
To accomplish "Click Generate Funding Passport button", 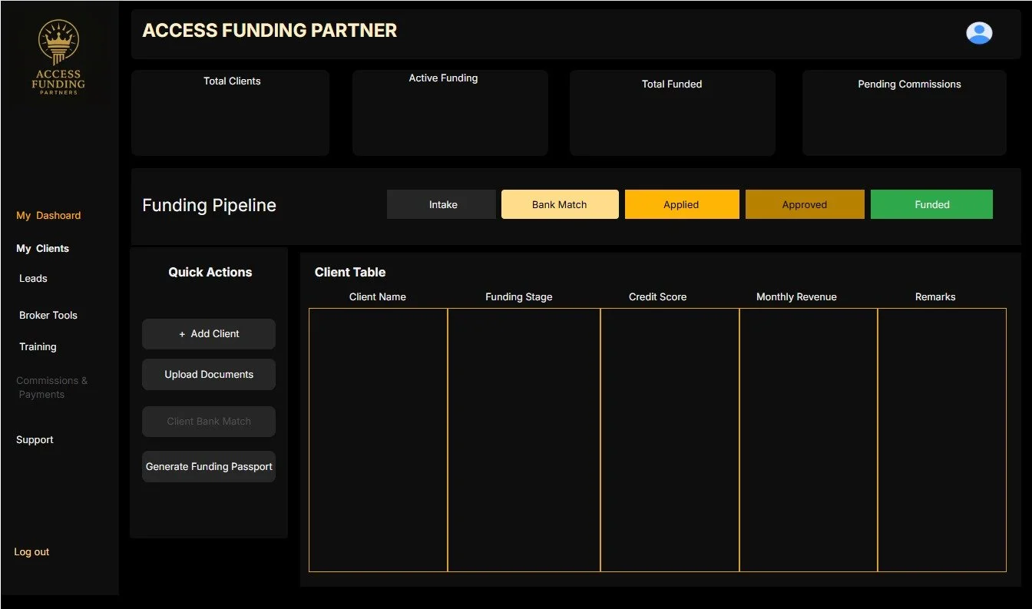I will (209, 467).
